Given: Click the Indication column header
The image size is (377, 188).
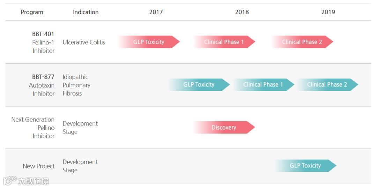Looking at the screenshot, I should click(86, 12).
